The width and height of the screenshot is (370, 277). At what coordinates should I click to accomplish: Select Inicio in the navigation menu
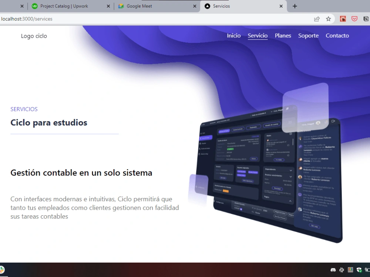(233, 35)
